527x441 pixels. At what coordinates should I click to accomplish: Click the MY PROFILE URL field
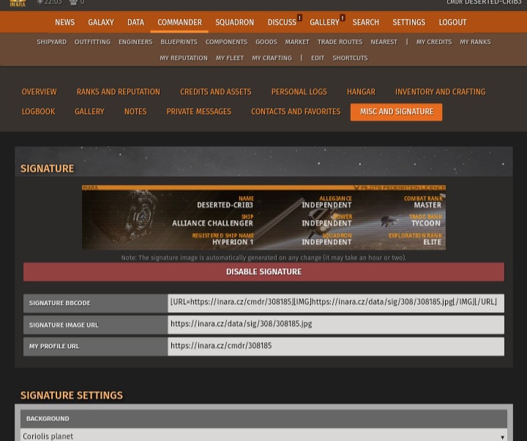point(336,346)
